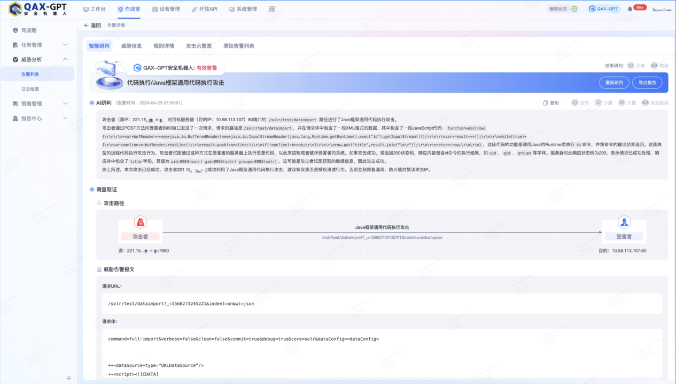The width and height of the screenshot is (676, 384).
Task: Click the red 攻击者 node icon
Action: point(141,222)
